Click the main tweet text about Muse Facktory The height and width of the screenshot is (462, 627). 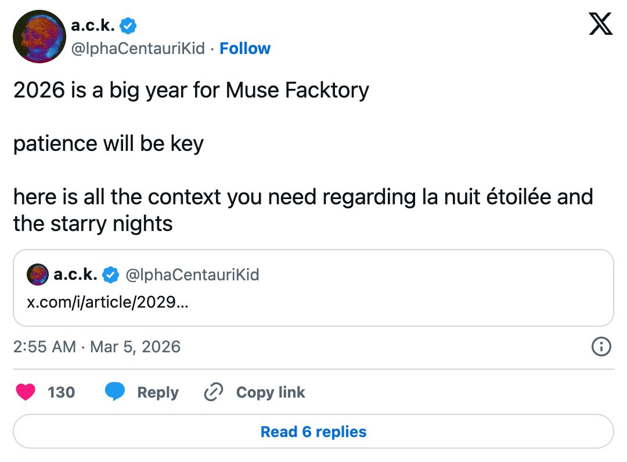click(191, 91)
